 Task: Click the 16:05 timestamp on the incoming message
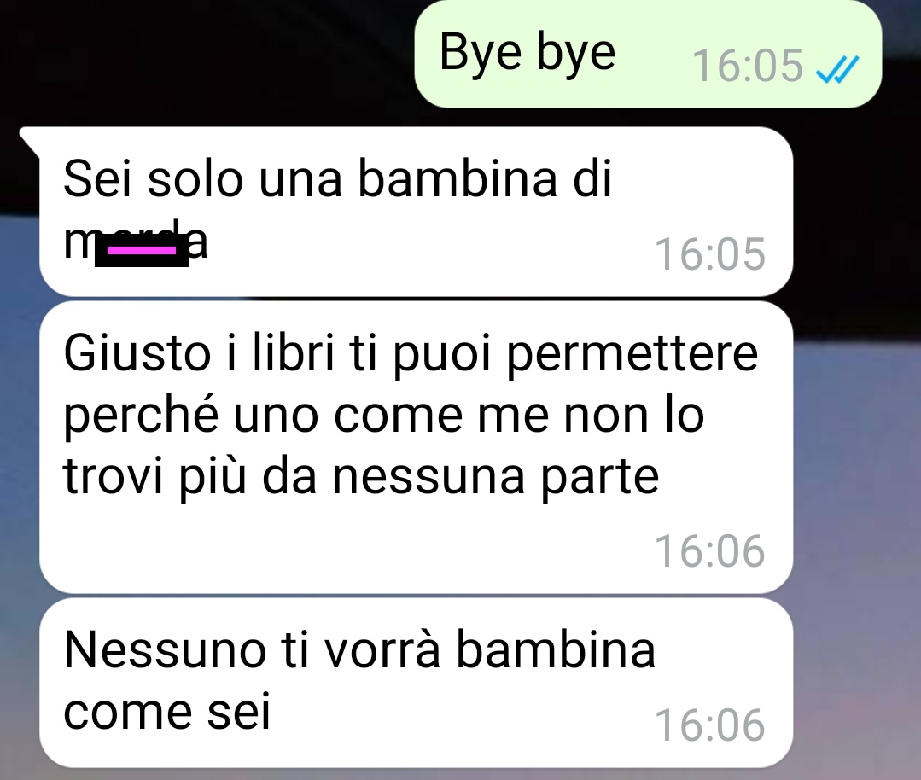(x=710, y=254)
